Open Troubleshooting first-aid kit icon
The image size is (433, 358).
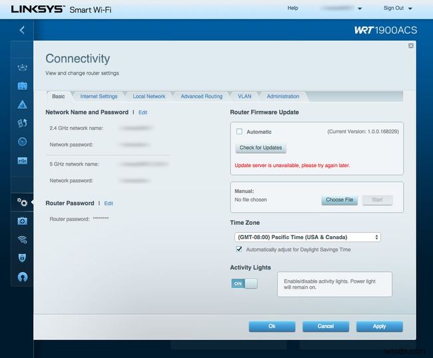pos(23,221)
